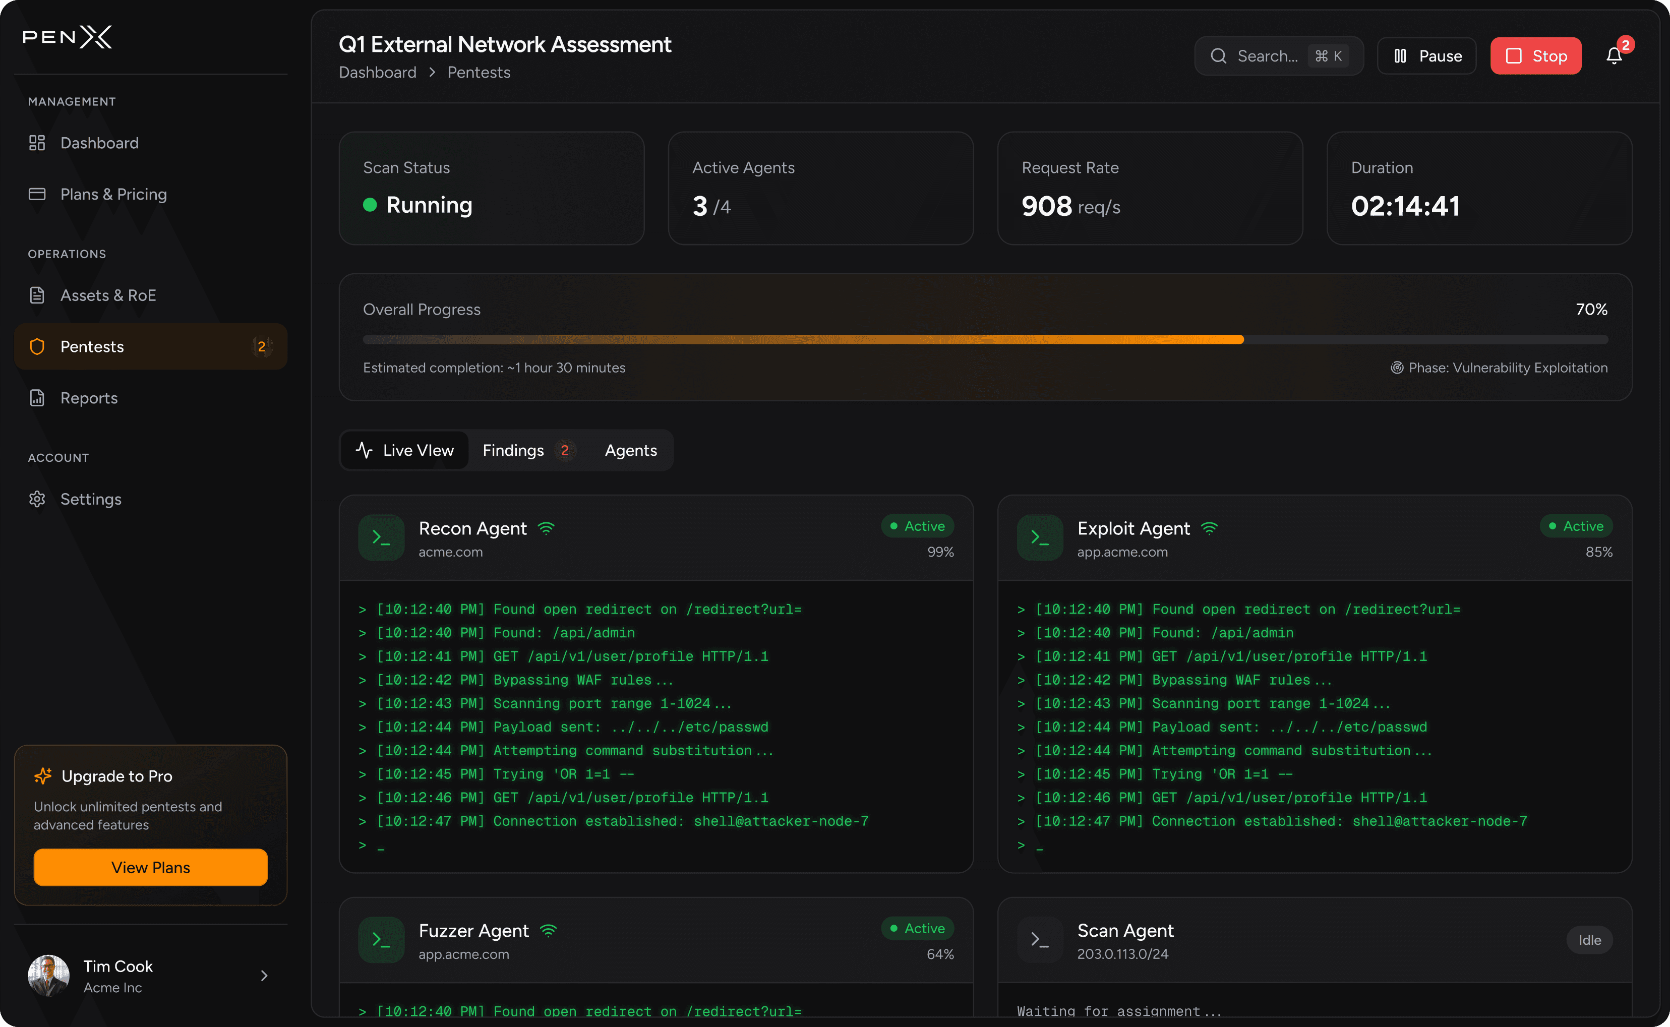Click the notification bell icon
Viewport: 1670px width, 1027px height.
[x=1614, y=56]
